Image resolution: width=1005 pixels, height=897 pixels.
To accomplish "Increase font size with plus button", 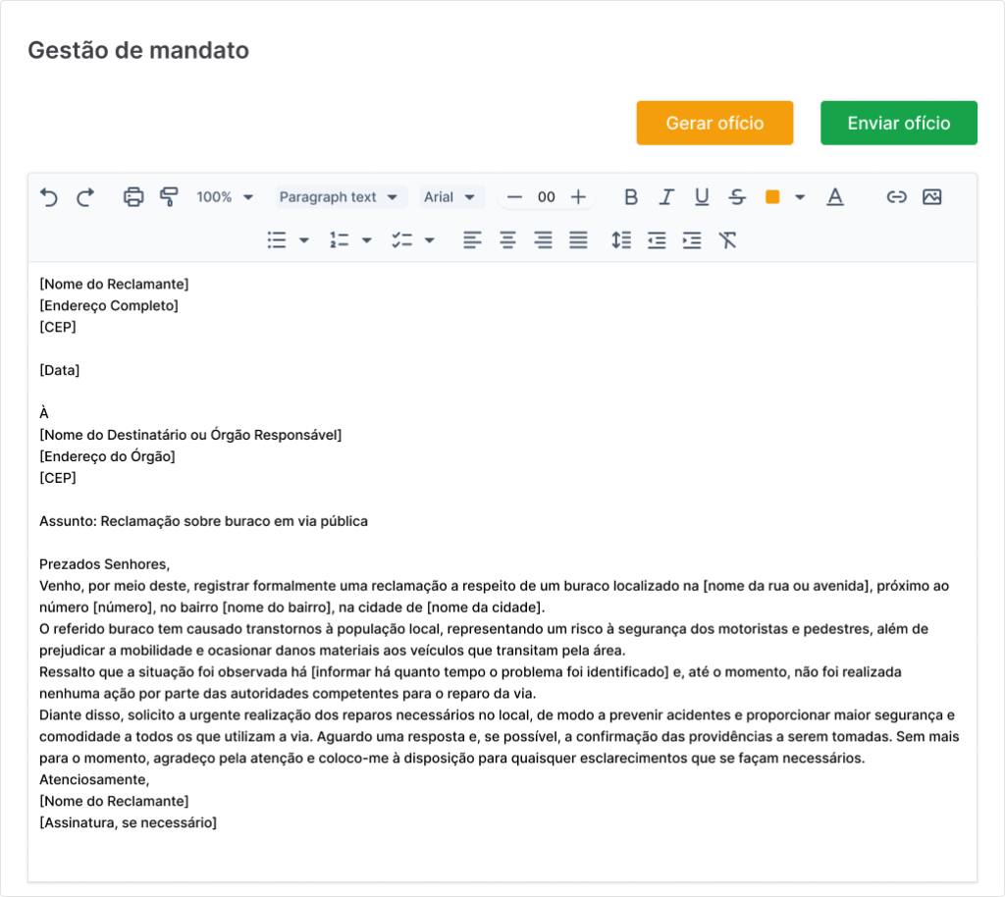I will click(578, 197).
